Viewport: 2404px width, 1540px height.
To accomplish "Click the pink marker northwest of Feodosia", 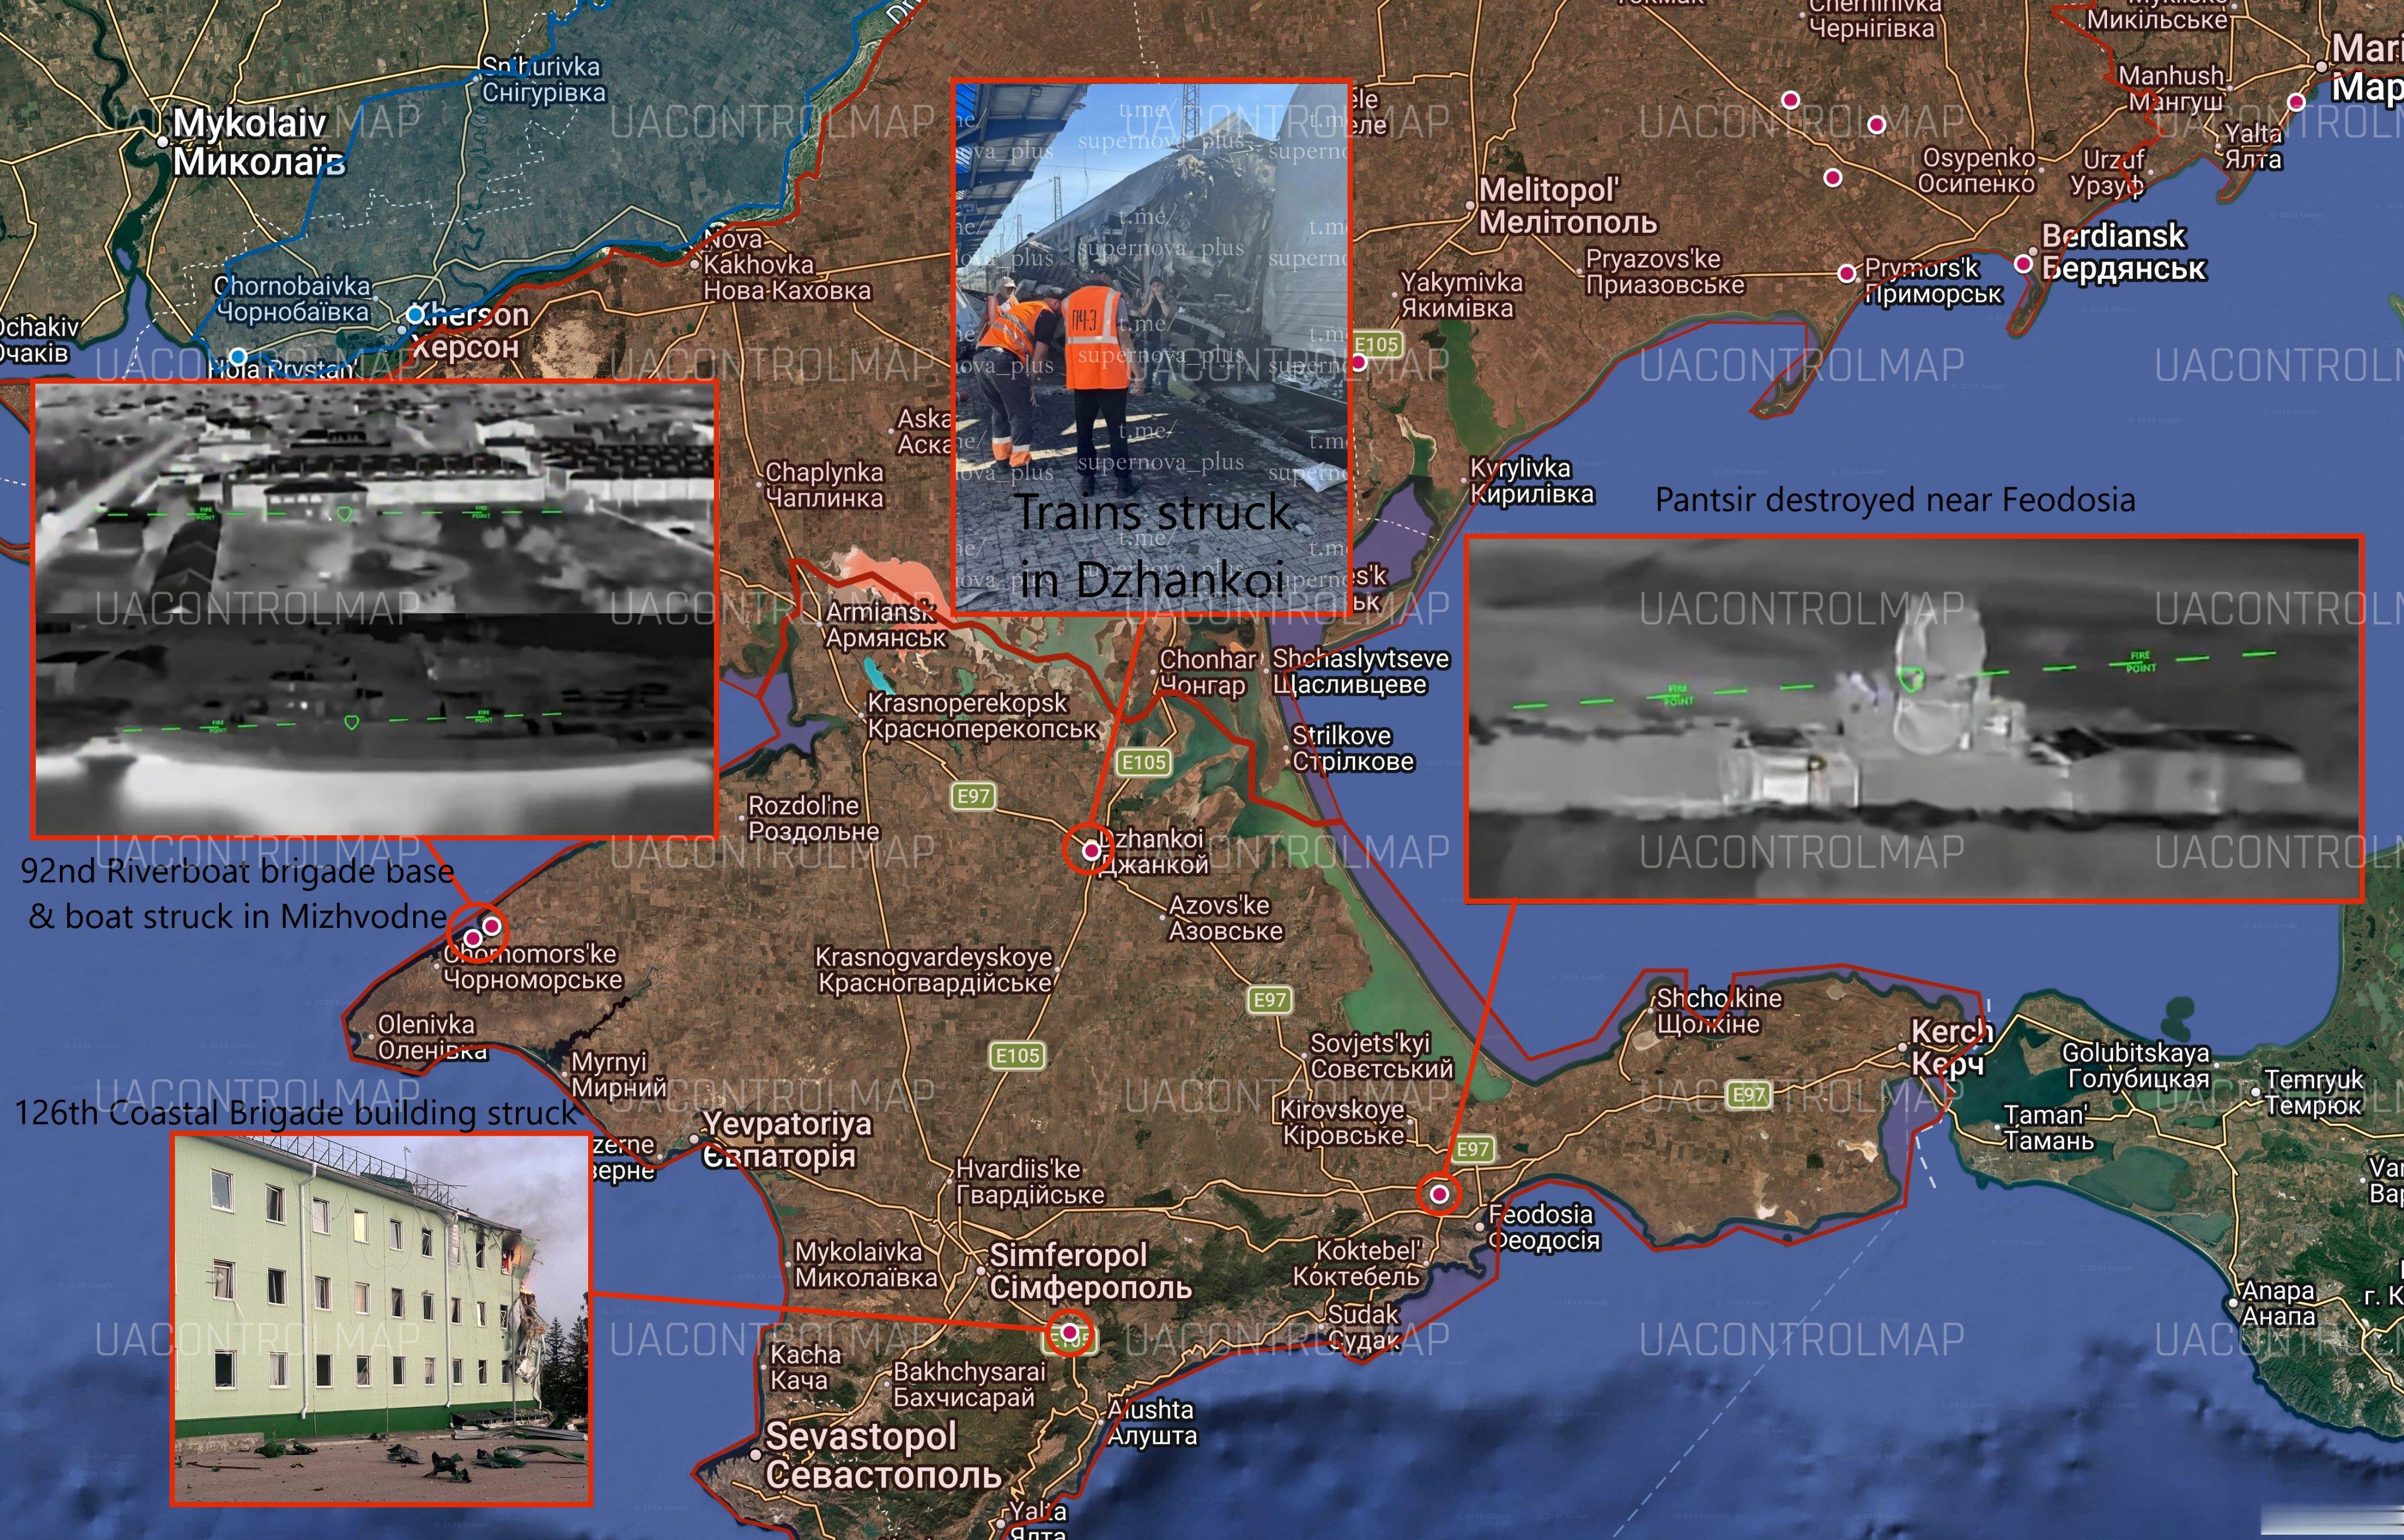I will pos(1439,1193).
